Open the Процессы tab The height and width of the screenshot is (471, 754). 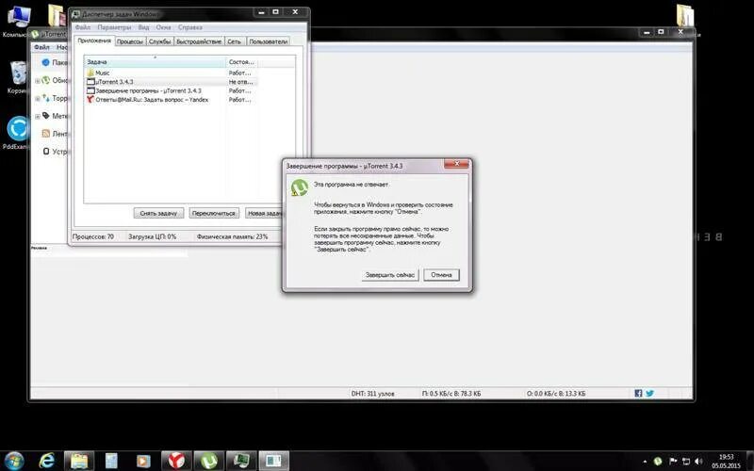tap(129, 41)
